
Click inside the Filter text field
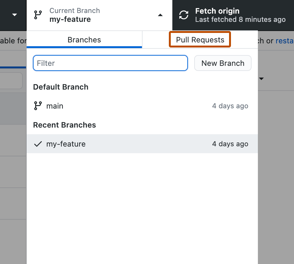[110, 63]
